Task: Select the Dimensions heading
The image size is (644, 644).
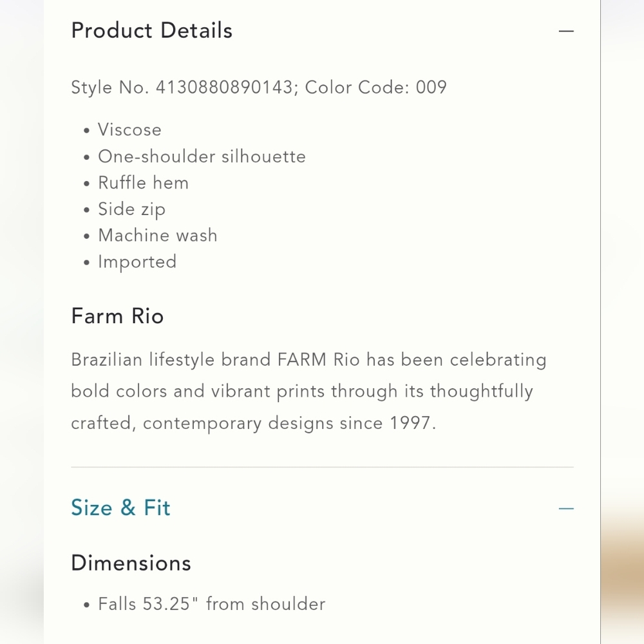Action: [131, 563]
